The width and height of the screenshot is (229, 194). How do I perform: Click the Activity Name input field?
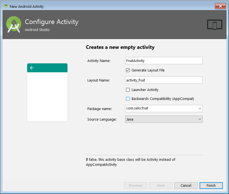pos(164,61)
